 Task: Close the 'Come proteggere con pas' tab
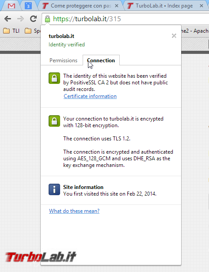[117, 6]
